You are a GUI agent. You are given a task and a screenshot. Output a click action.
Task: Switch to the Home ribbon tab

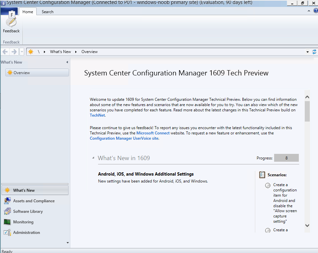tap(28, 12)
